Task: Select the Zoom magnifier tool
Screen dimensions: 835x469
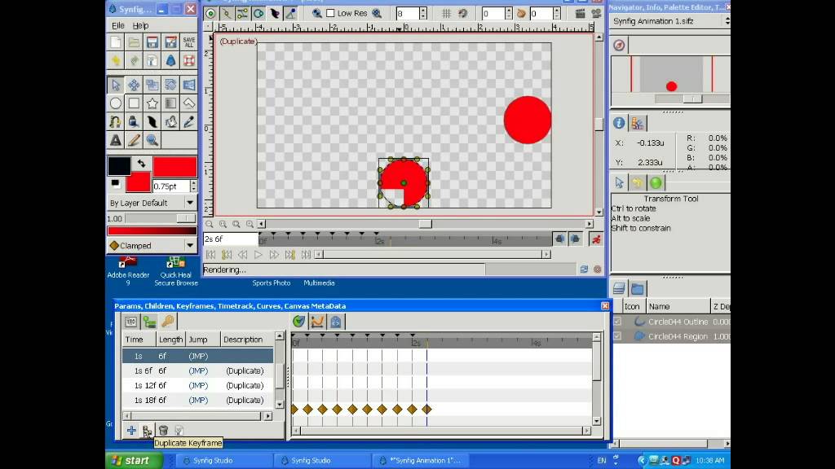Action: (152, 140)
